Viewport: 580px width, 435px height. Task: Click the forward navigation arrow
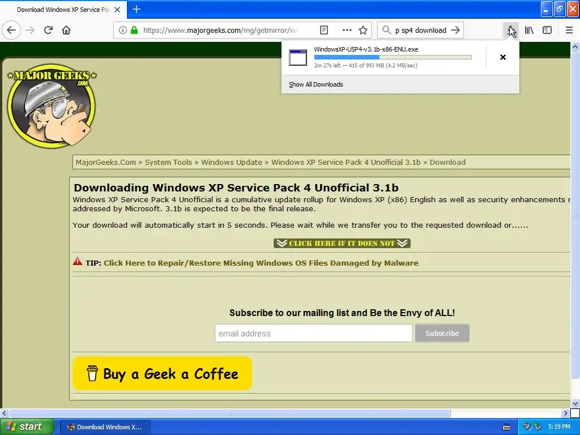click(31, 31)
